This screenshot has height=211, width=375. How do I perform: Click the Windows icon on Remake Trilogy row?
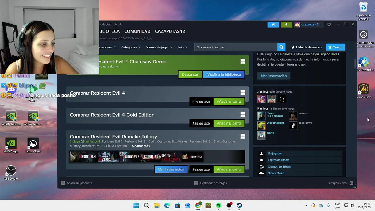tap(243, 136)
